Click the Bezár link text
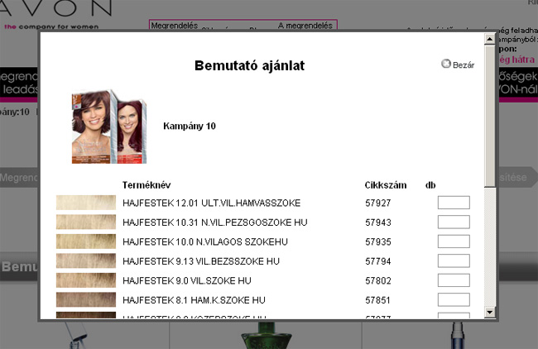 (464, 65)
